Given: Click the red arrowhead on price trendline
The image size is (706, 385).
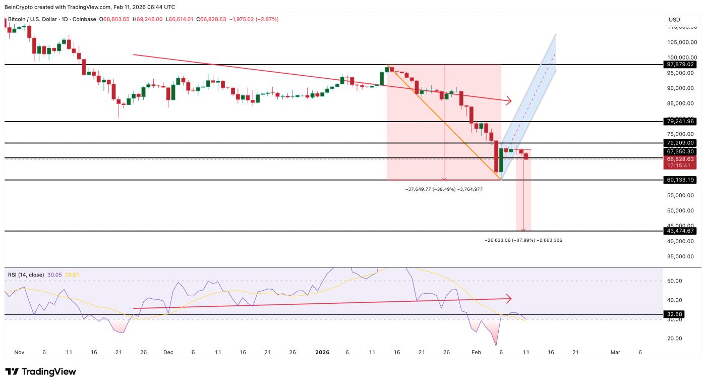Looking at the screenshot, I should pos(508,101).
